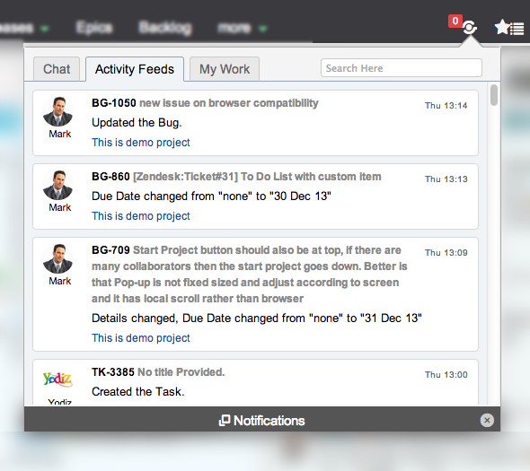Click Due Date changed to "30 Dec 13" text
This screenshot has height=471, width=530.
(211, 196)
